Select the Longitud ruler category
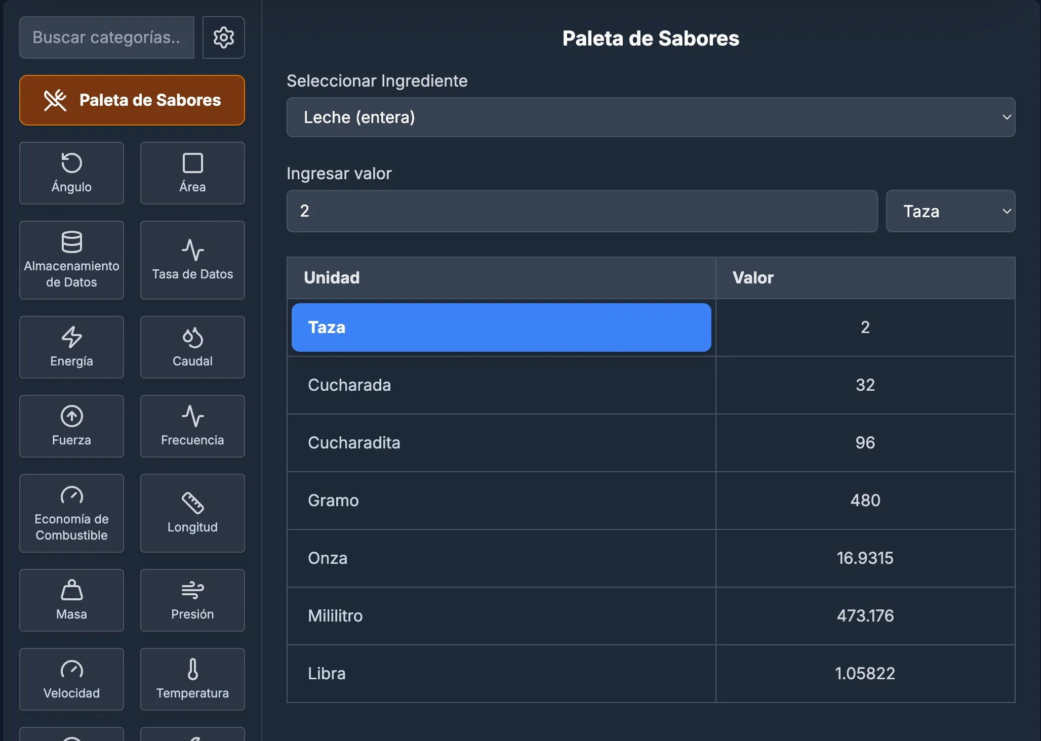Image resolution: width=1041 pixels, height=741 pixels. point(192,513)
